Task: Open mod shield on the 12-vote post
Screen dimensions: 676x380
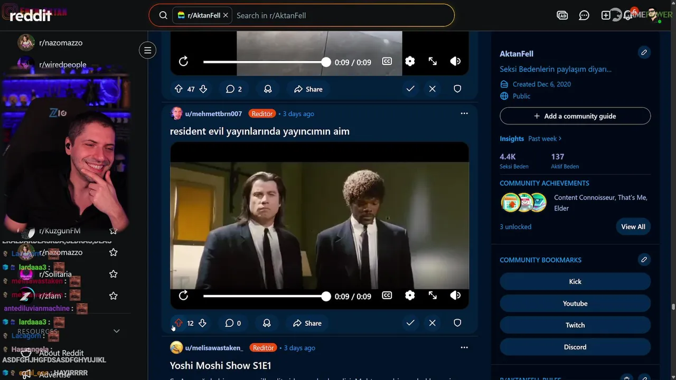Action: 457,322
